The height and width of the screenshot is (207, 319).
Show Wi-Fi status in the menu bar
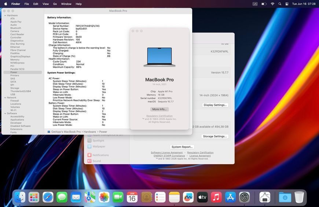pos(272,4)
